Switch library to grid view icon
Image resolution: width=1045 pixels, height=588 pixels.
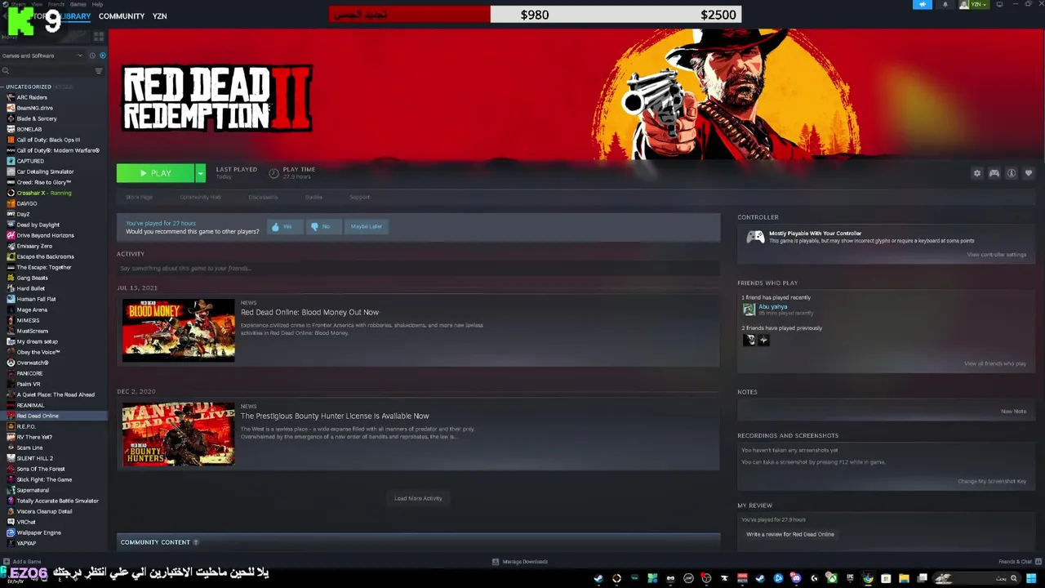99,37
